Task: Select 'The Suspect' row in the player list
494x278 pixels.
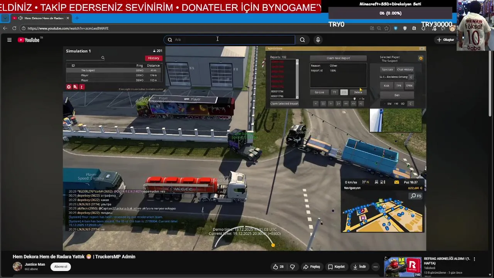Action: [x=113, y=70]
